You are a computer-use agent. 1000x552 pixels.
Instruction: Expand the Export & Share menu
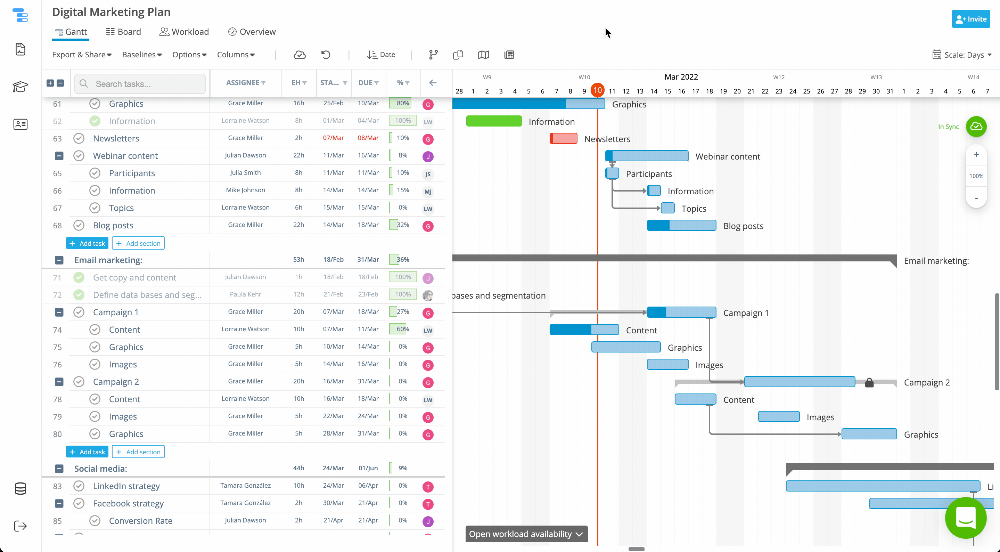point(82,55)
